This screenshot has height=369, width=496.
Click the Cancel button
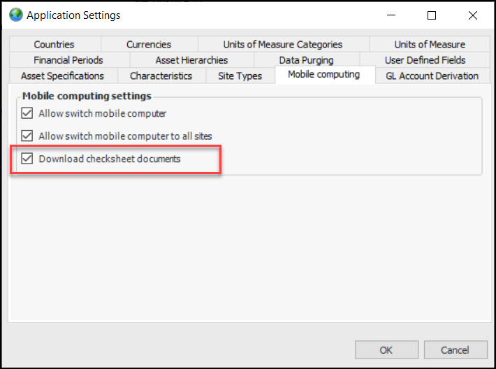pos(455,350)
